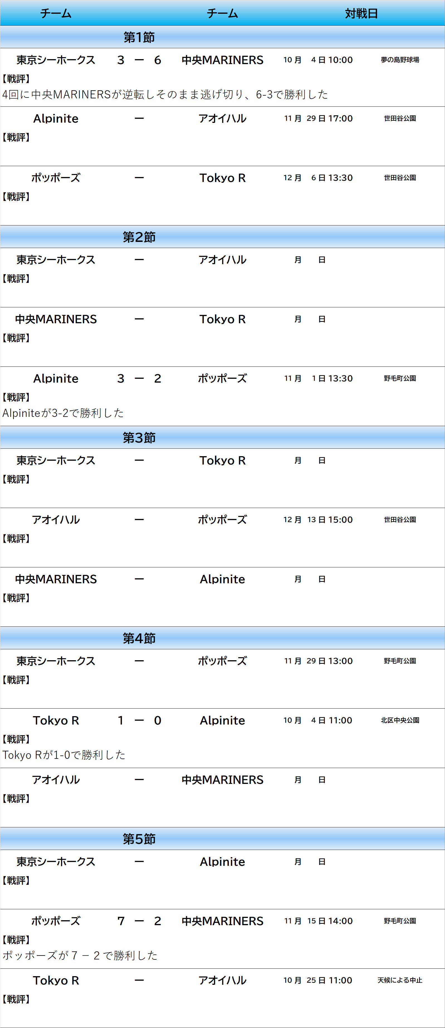The width and height of the screenshot is (445, 1028).
Task: Click the 12月6日 13:30 match date
Action: (x=318, y=178)
